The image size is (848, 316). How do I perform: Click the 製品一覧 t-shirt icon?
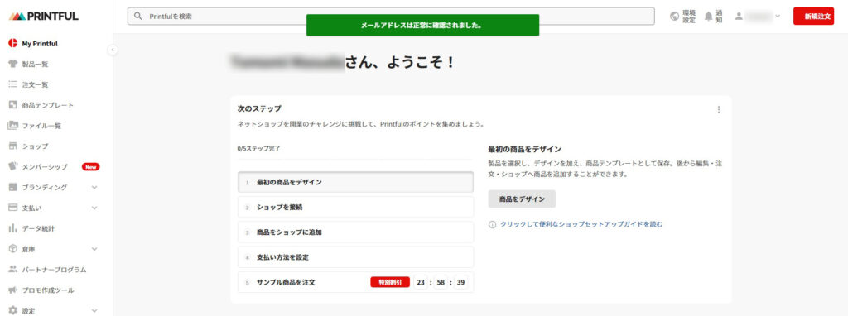click(x=13, y=65)
